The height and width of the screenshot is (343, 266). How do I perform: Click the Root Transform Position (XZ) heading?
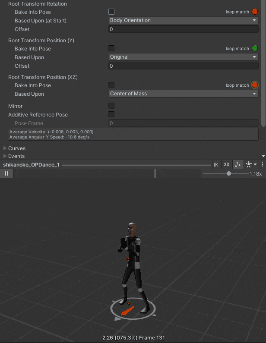click(43, 77)
